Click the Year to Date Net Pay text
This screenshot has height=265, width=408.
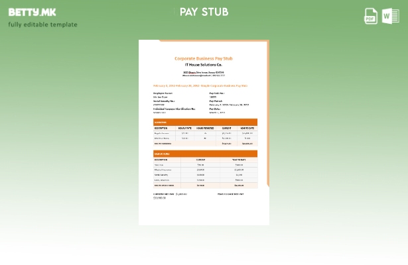pos(230,194)
